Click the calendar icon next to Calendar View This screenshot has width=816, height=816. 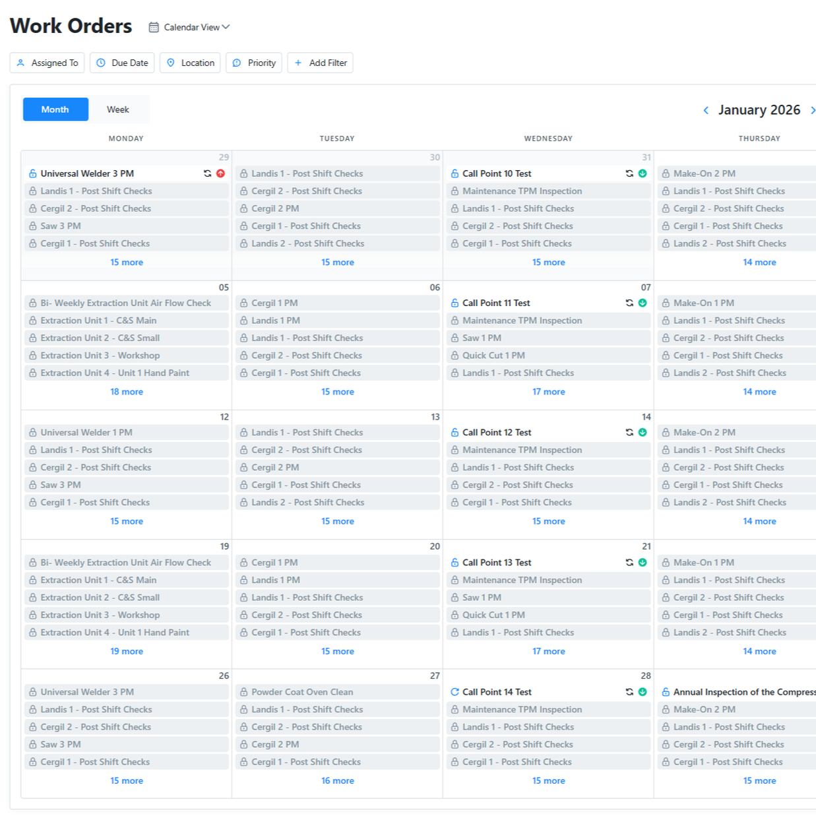(x=154, y=27)
